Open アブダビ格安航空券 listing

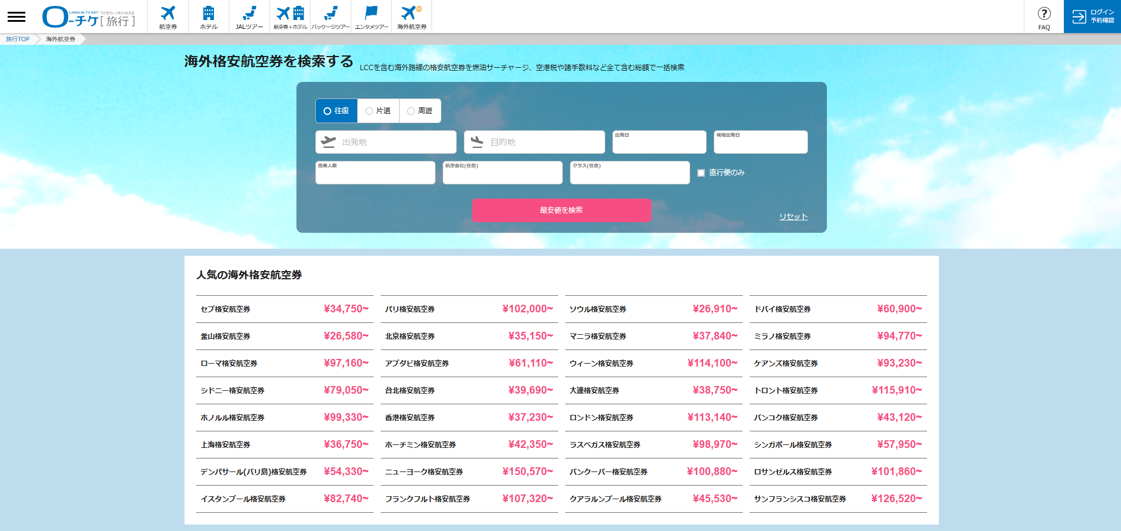click(469, 363)
